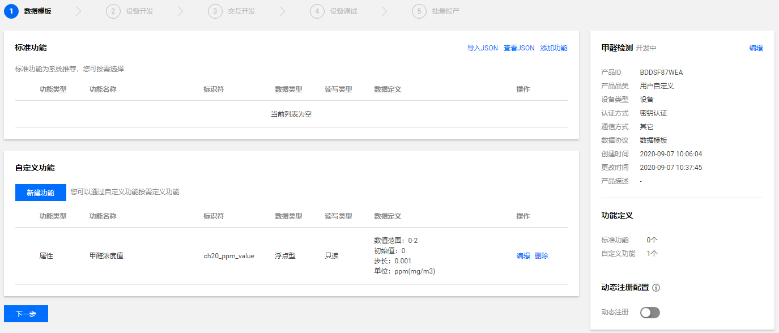Go to step 2 设备开发
779x333 pixels.
(x=130, y=11)
